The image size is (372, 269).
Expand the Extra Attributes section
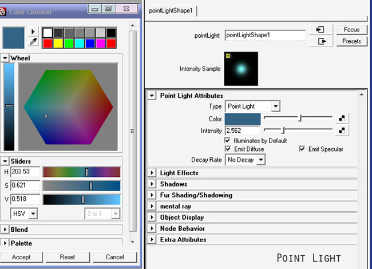(152, 239)
